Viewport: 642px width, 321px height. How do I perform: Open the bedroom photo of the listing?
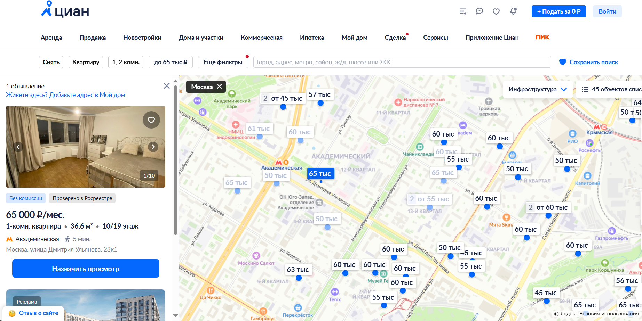point(86,147)
